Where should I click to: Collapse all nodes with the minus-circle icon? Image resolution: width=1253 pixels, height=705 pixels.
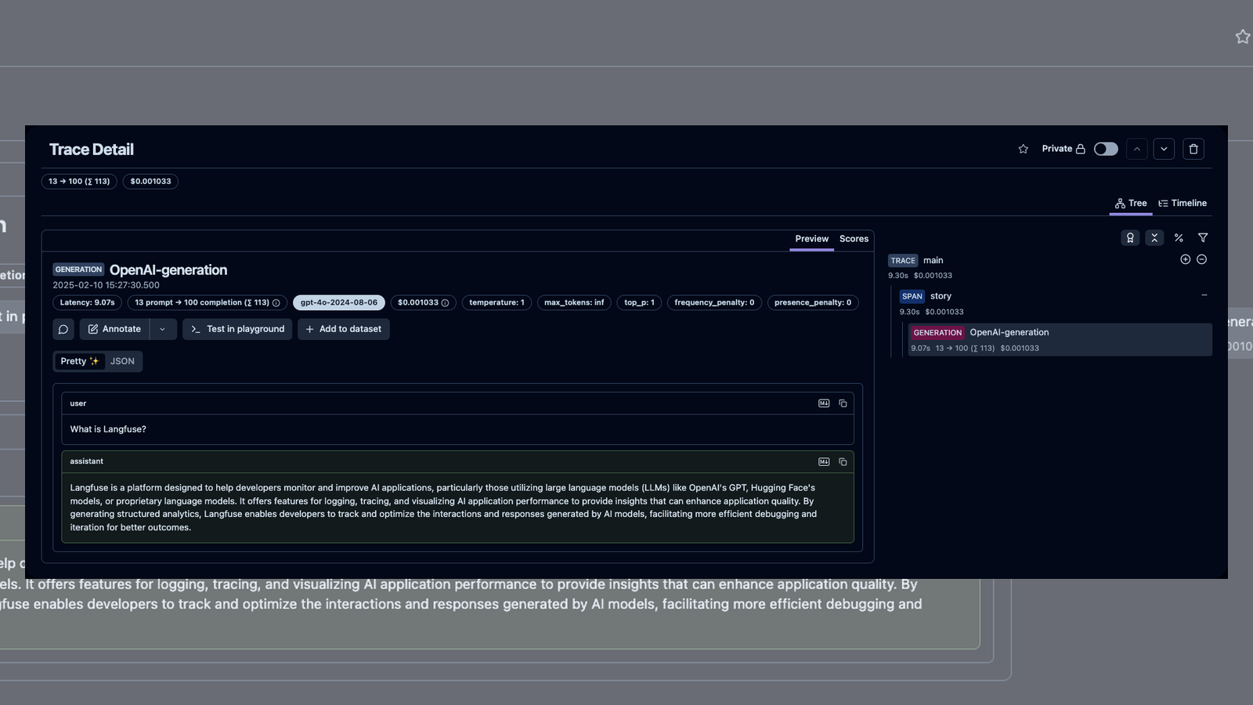pos(1202,259)
